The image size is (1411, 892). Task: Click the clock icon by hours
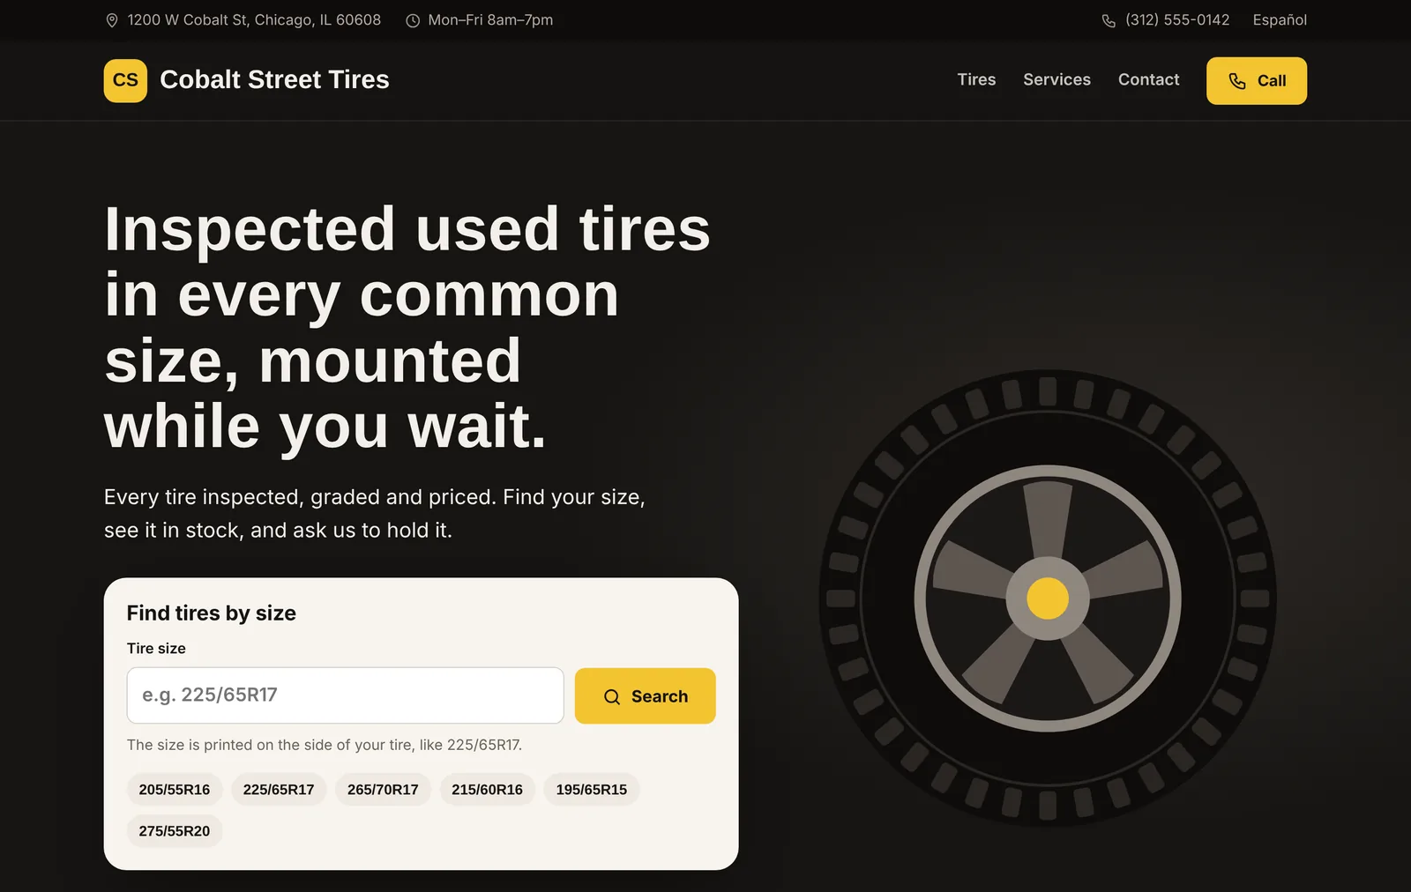(x=413, y=20)
